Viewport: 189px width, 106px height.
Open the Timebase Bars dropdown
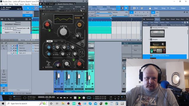tap(101, 9)
